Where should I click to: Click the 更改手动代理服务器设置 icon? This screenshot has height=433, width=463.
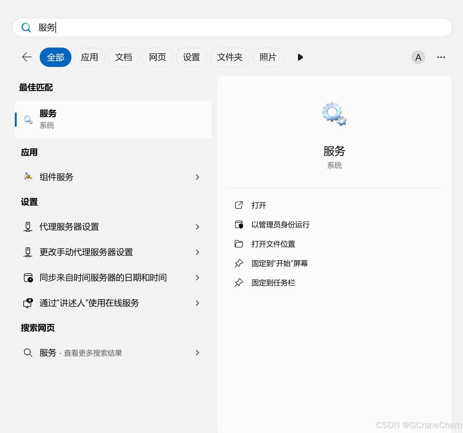click(x=28, y=252)
